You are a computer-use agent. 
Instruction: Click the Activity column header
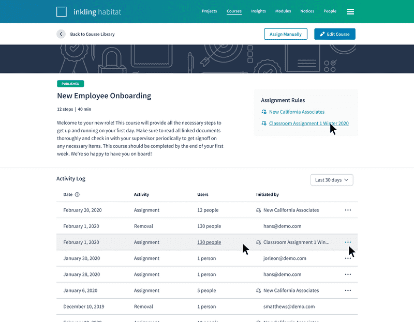tap(141, 195)
